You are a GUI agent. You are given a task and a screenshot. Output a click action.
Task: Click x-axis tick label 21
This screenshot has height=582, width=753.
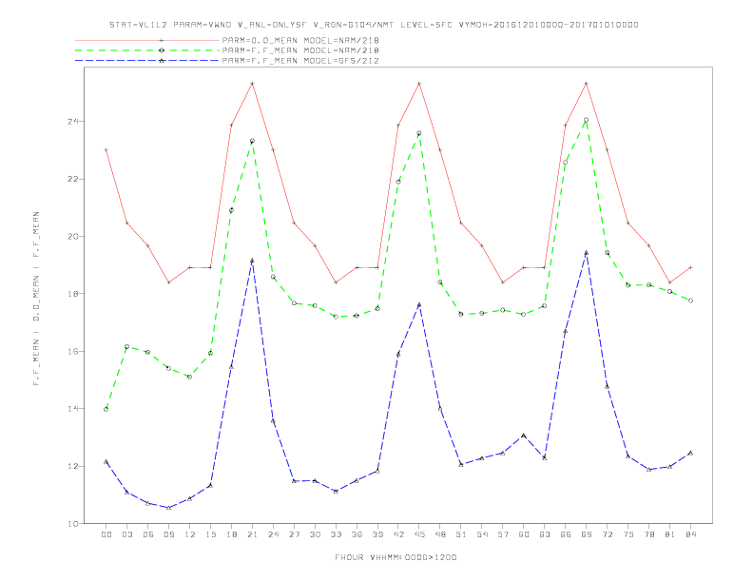coord(252,534)
